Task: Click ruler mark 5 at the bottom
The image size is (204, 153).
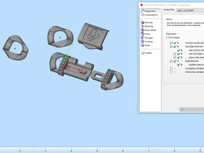Action: coord(97,151)
